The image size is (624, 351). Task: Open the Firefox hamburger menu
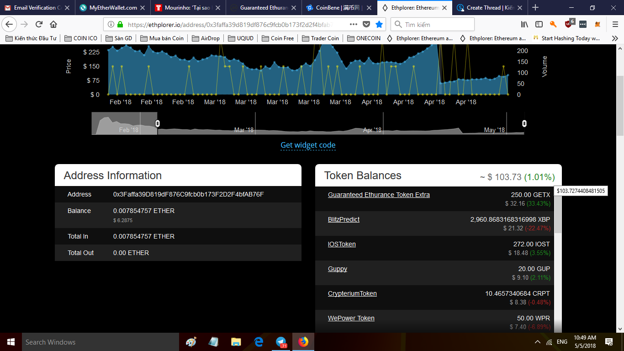(x=615, y=24)
